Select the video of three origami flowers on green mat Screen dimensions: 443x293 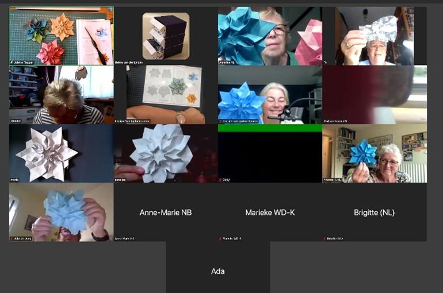coord(62,36)
